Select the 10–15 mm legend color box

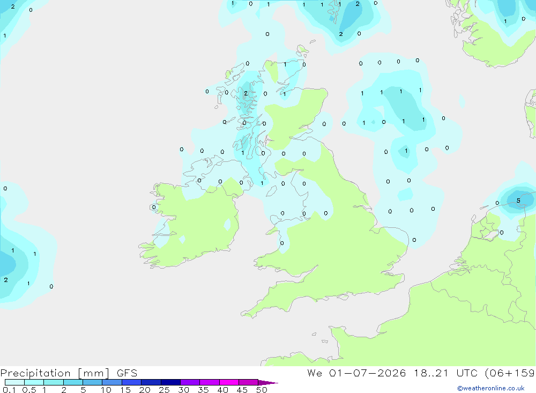click(112, 382)
